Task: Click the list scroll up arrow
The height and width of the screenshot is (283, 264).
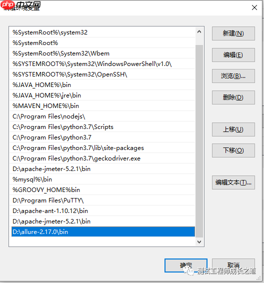Action: coord(199,32)
